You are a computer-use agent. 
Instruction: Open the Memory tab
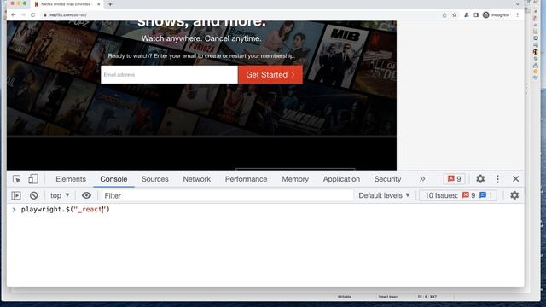point(295,179)
